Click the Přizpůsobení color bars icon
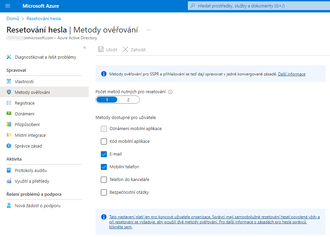Screen dimensions: 330x237 click(9, 124)
